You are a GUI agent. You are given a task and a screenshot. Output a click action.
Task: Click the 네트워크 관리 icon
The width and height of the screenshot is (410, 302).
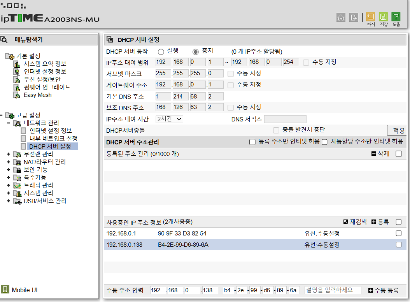tap(17, 123)
